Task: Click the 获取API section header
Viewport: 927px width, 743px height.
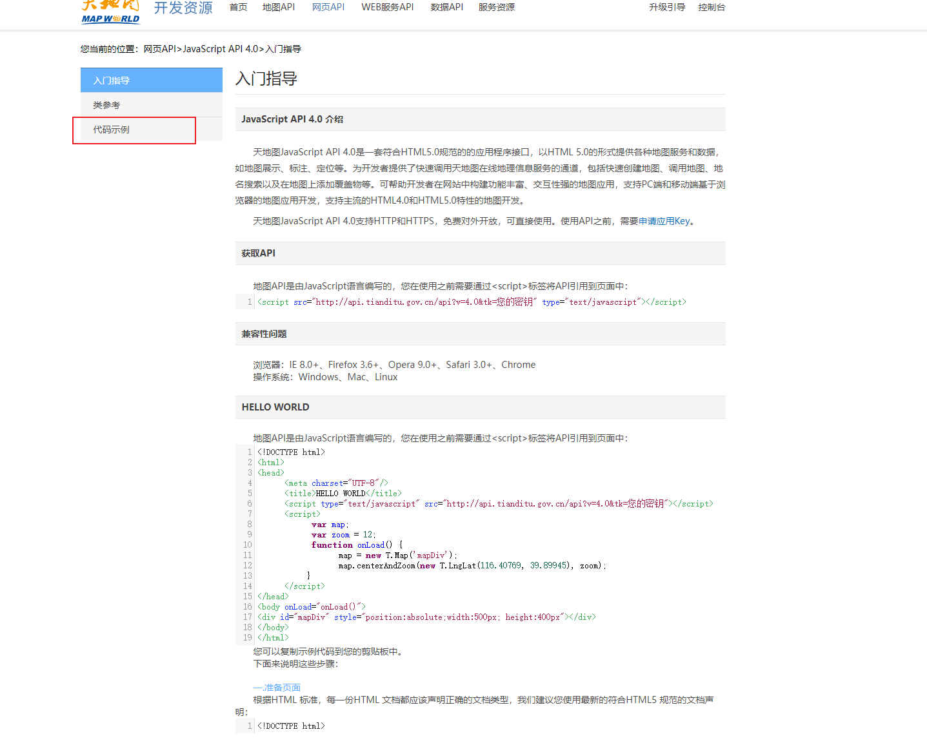Action: tap(481, 253)
